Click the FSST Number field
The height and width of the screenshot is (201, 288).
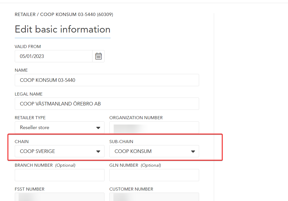tap(59, 197)
